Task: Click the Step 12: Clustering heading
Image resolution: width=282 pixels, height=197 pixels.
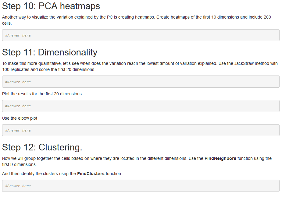Action: coord(42,147)
